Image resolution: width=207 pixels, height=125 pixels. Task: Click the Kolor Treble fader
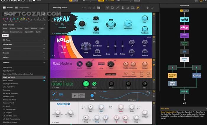click(122, 46)
